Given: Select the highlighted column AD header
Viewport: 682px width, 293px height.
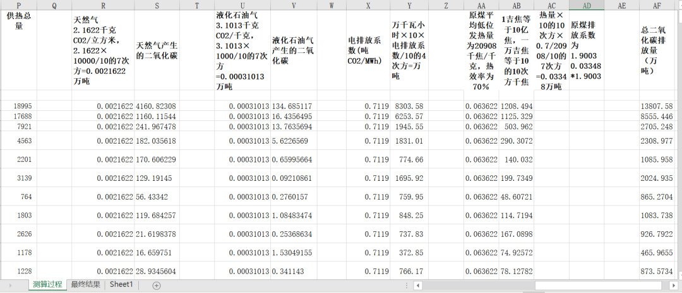Looking at the screenshot, I should [587, 5].
